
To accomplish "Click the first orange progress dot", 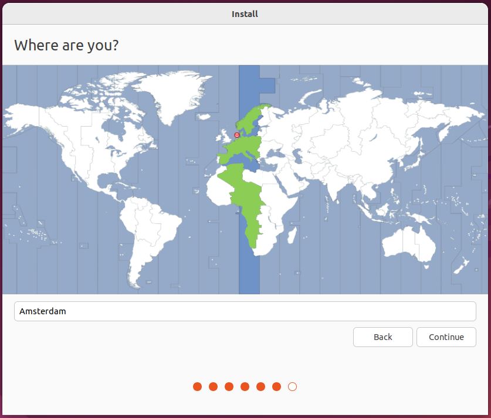I will [197, 387].
